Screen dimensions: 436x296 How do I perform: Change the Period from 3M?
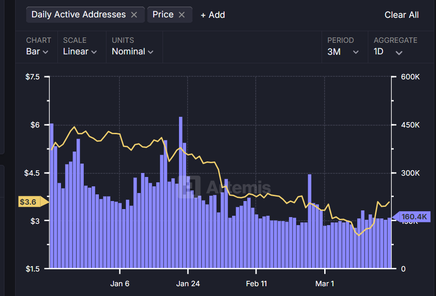[342, 52]
